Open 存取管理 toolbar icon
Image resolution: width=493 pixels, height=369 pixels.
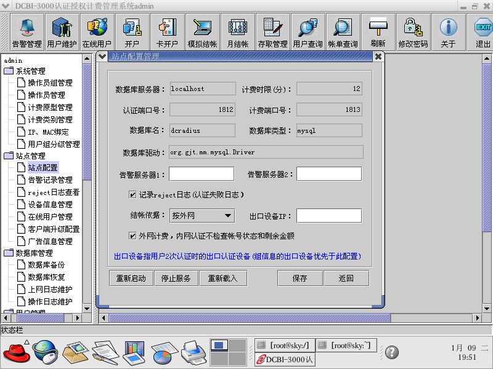click(x=272, y=32)
